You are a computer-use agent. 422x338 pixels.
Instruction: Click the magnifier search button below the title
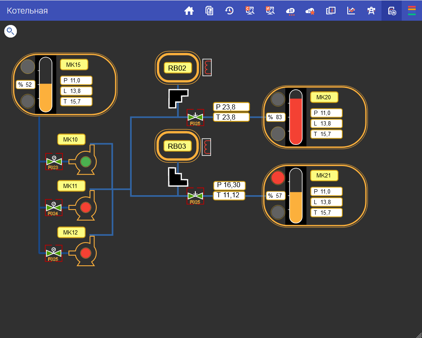(x=11, y=31)
